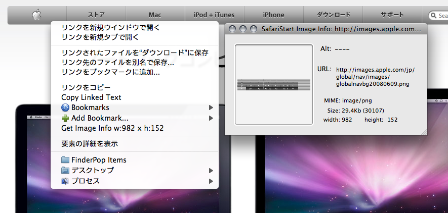448x213 pixels.
Task: Click the プロセス Finder icon
Action: click(65, 181)
